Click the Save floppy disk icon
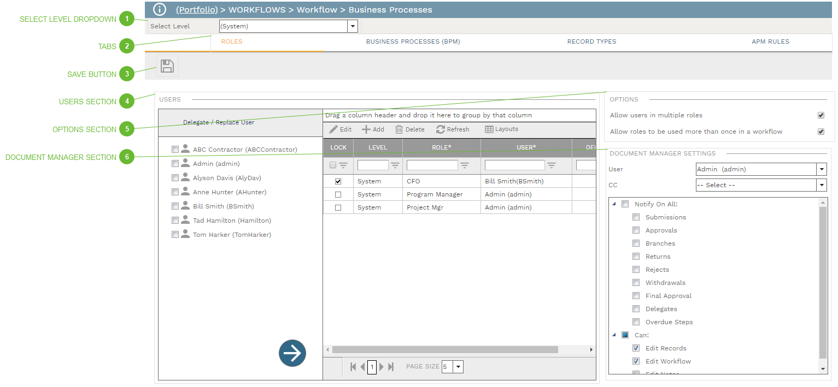Image resolution: width=838 pixels, height=387 pixels. [167, 67]
